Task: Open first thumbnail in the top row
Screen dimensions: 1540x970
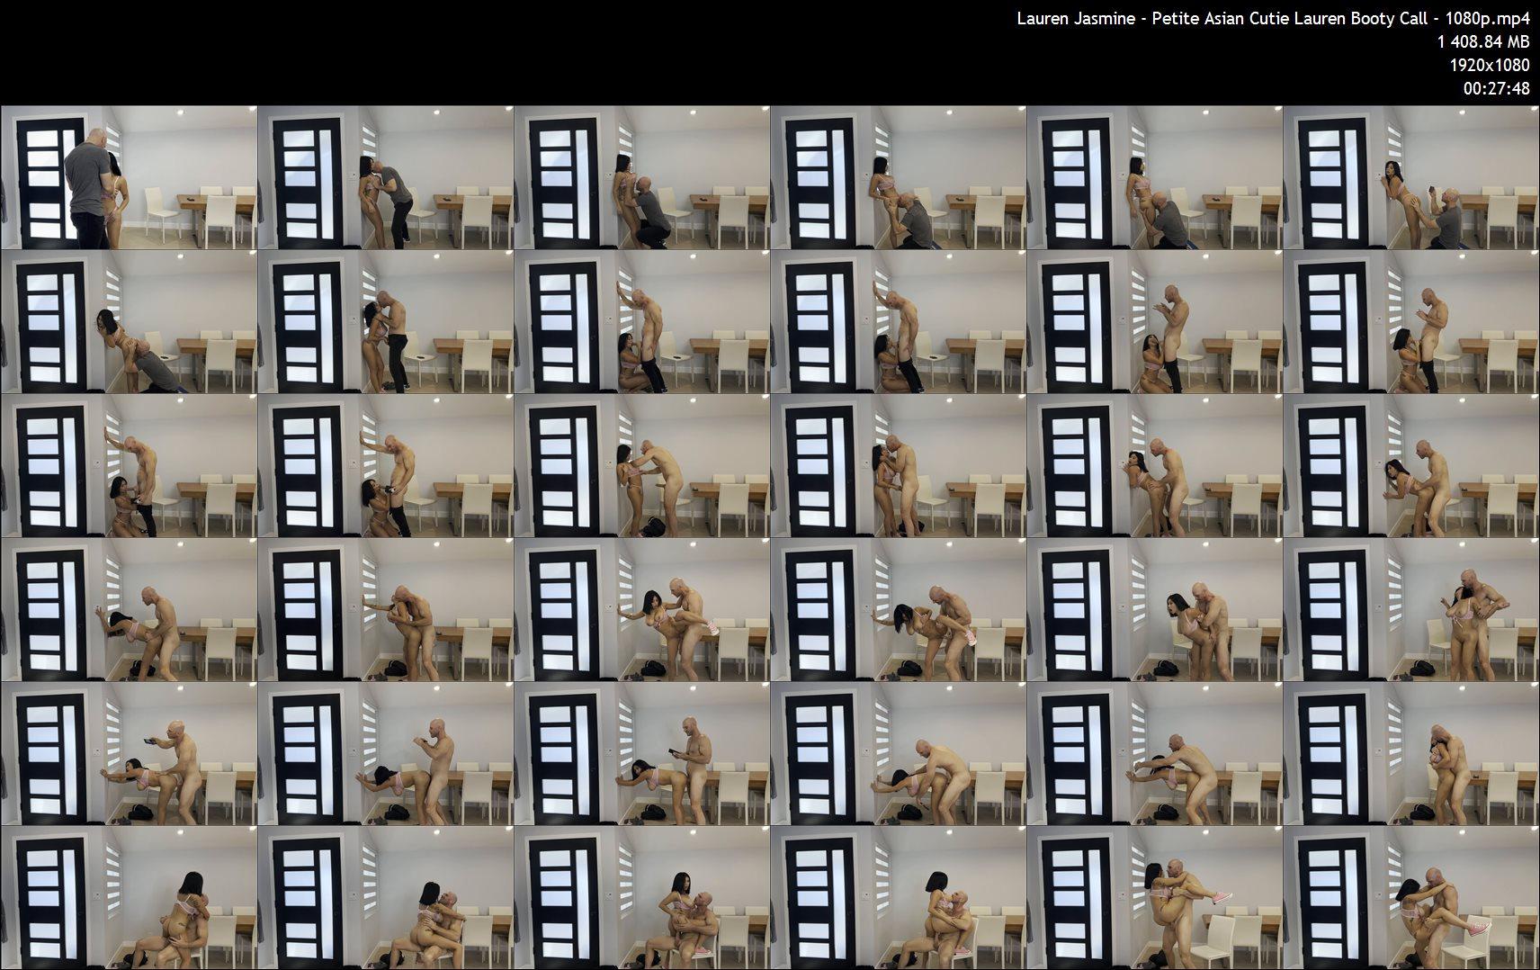Action: [x=129, y=177]
